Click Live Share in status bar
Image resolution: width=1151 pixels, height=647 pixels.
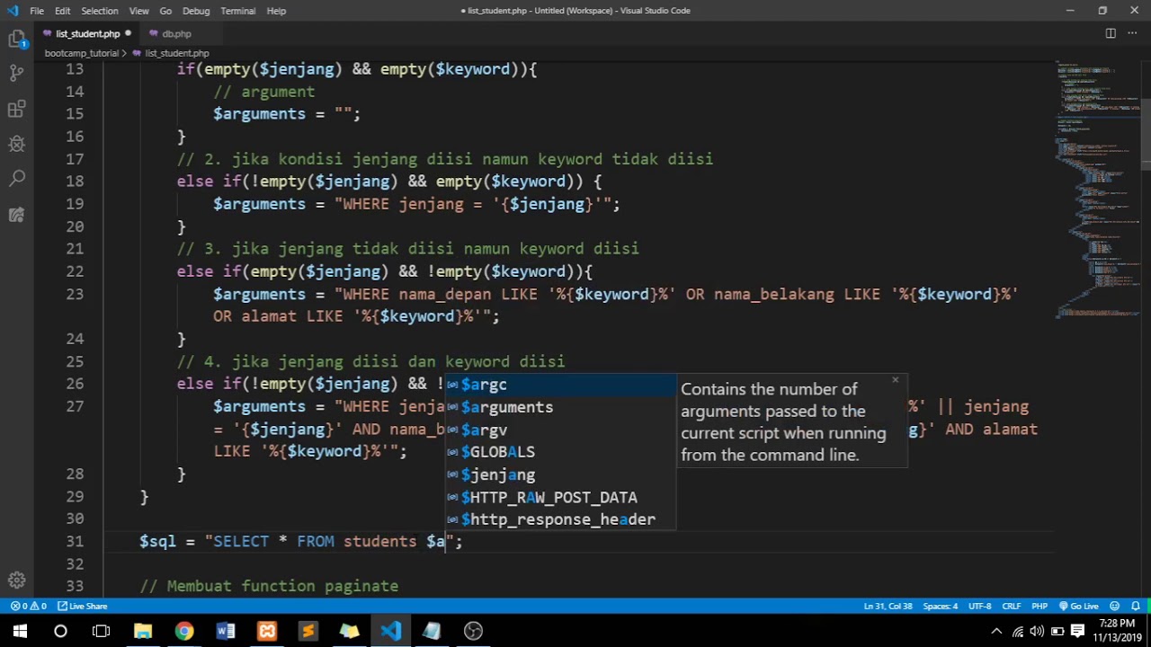(82, 607)
